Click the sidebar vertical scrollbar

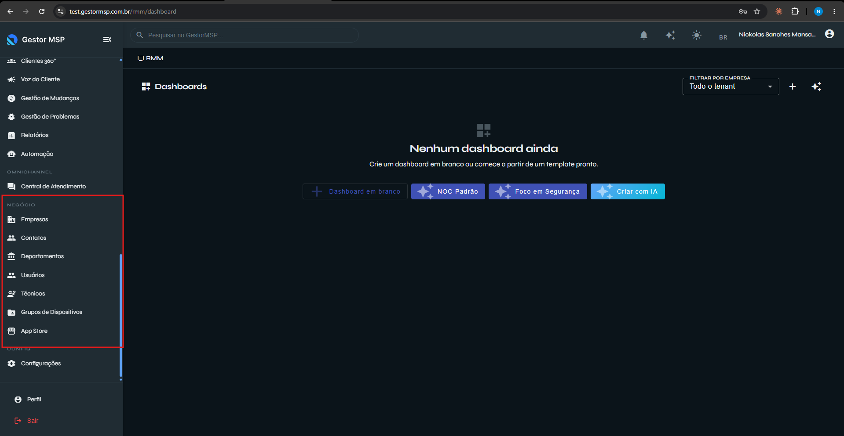click(121, 315)
